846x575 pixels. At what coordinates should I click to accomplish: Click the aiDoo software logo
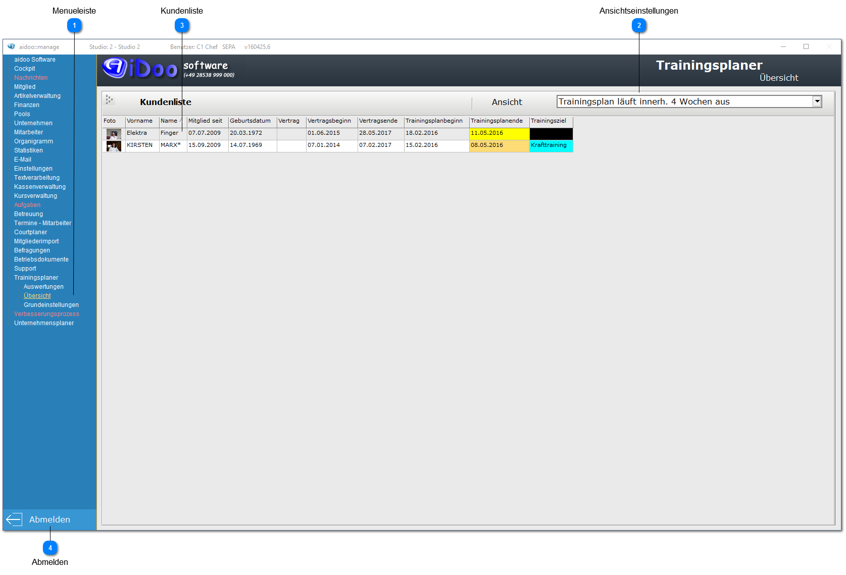(169, 69)
